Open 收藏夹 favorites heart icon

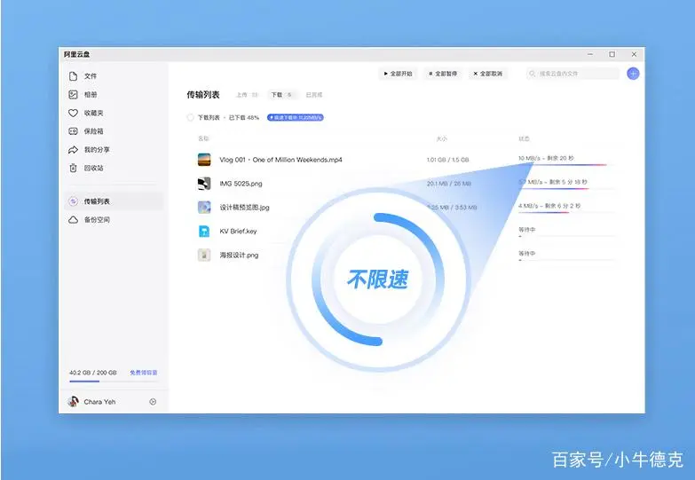[x=74, y=113]
